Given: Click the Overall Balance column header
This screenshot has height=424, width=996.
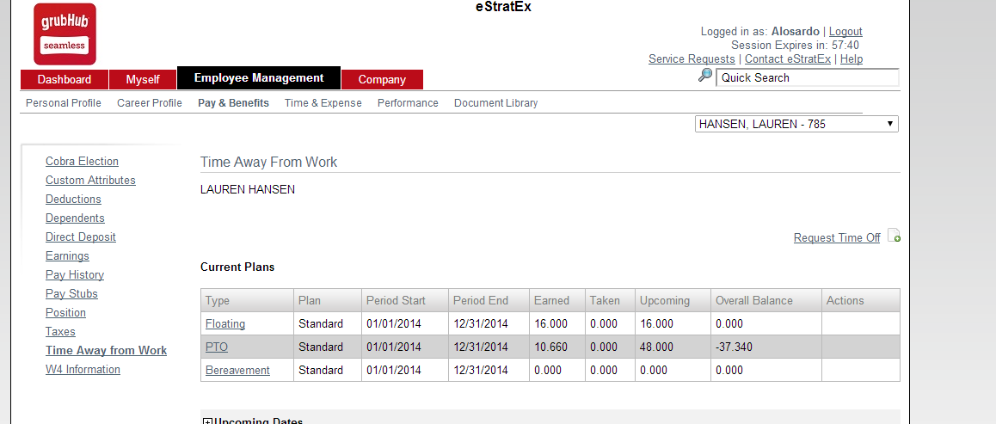Looking at the screenshot, I should click(x=766, y=300).
